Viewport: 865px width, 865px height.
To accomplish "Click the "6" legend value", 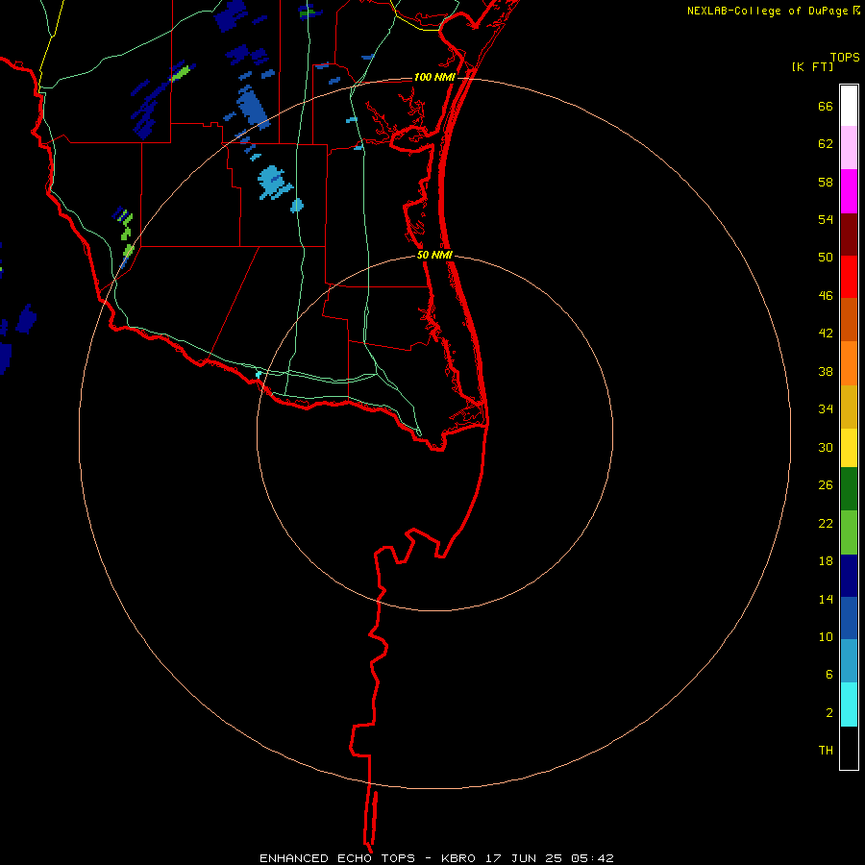I will [x=829, y=674].
